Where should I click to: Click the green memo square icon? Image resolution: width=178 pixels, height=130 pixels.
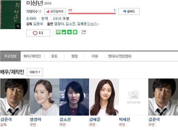point(75,32)
